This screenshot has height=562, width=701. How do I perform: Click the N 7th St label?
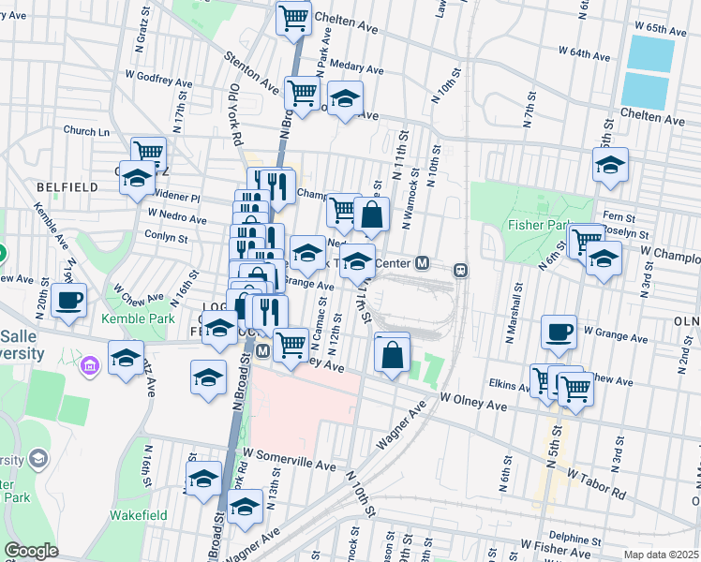click(529, 110)
